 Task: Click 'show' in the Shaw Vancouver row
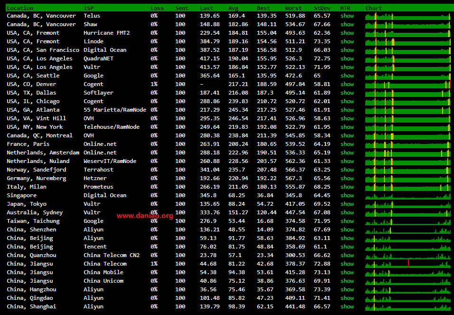(x=347, y=24)
